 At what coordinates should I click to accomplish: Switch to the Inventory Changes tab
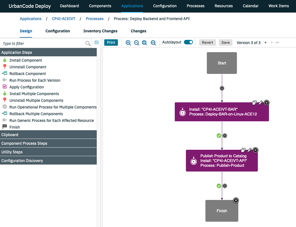[x=100, y=31]
